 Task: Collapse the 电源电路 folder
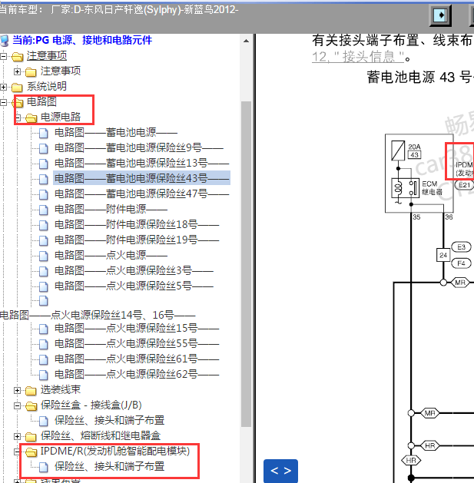point(17,117)
